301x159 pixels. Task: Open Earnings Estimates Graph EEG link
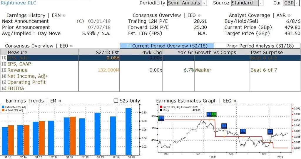pos(196,101)
